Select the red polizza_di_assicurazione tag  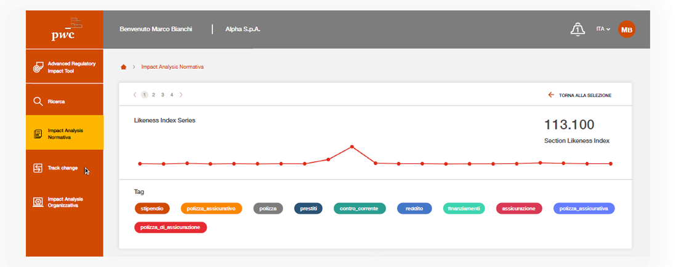pyautogui.click(x=171, y=227)
